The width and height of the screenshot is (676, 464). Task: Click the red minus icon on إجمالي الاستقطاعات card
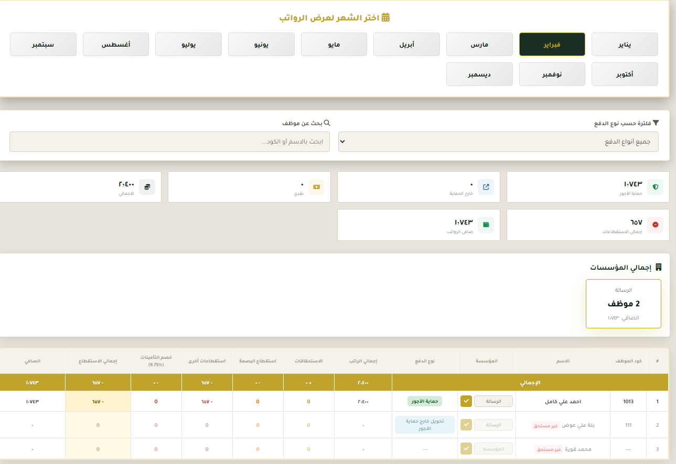pyautogui.click(x=654, y=225)
